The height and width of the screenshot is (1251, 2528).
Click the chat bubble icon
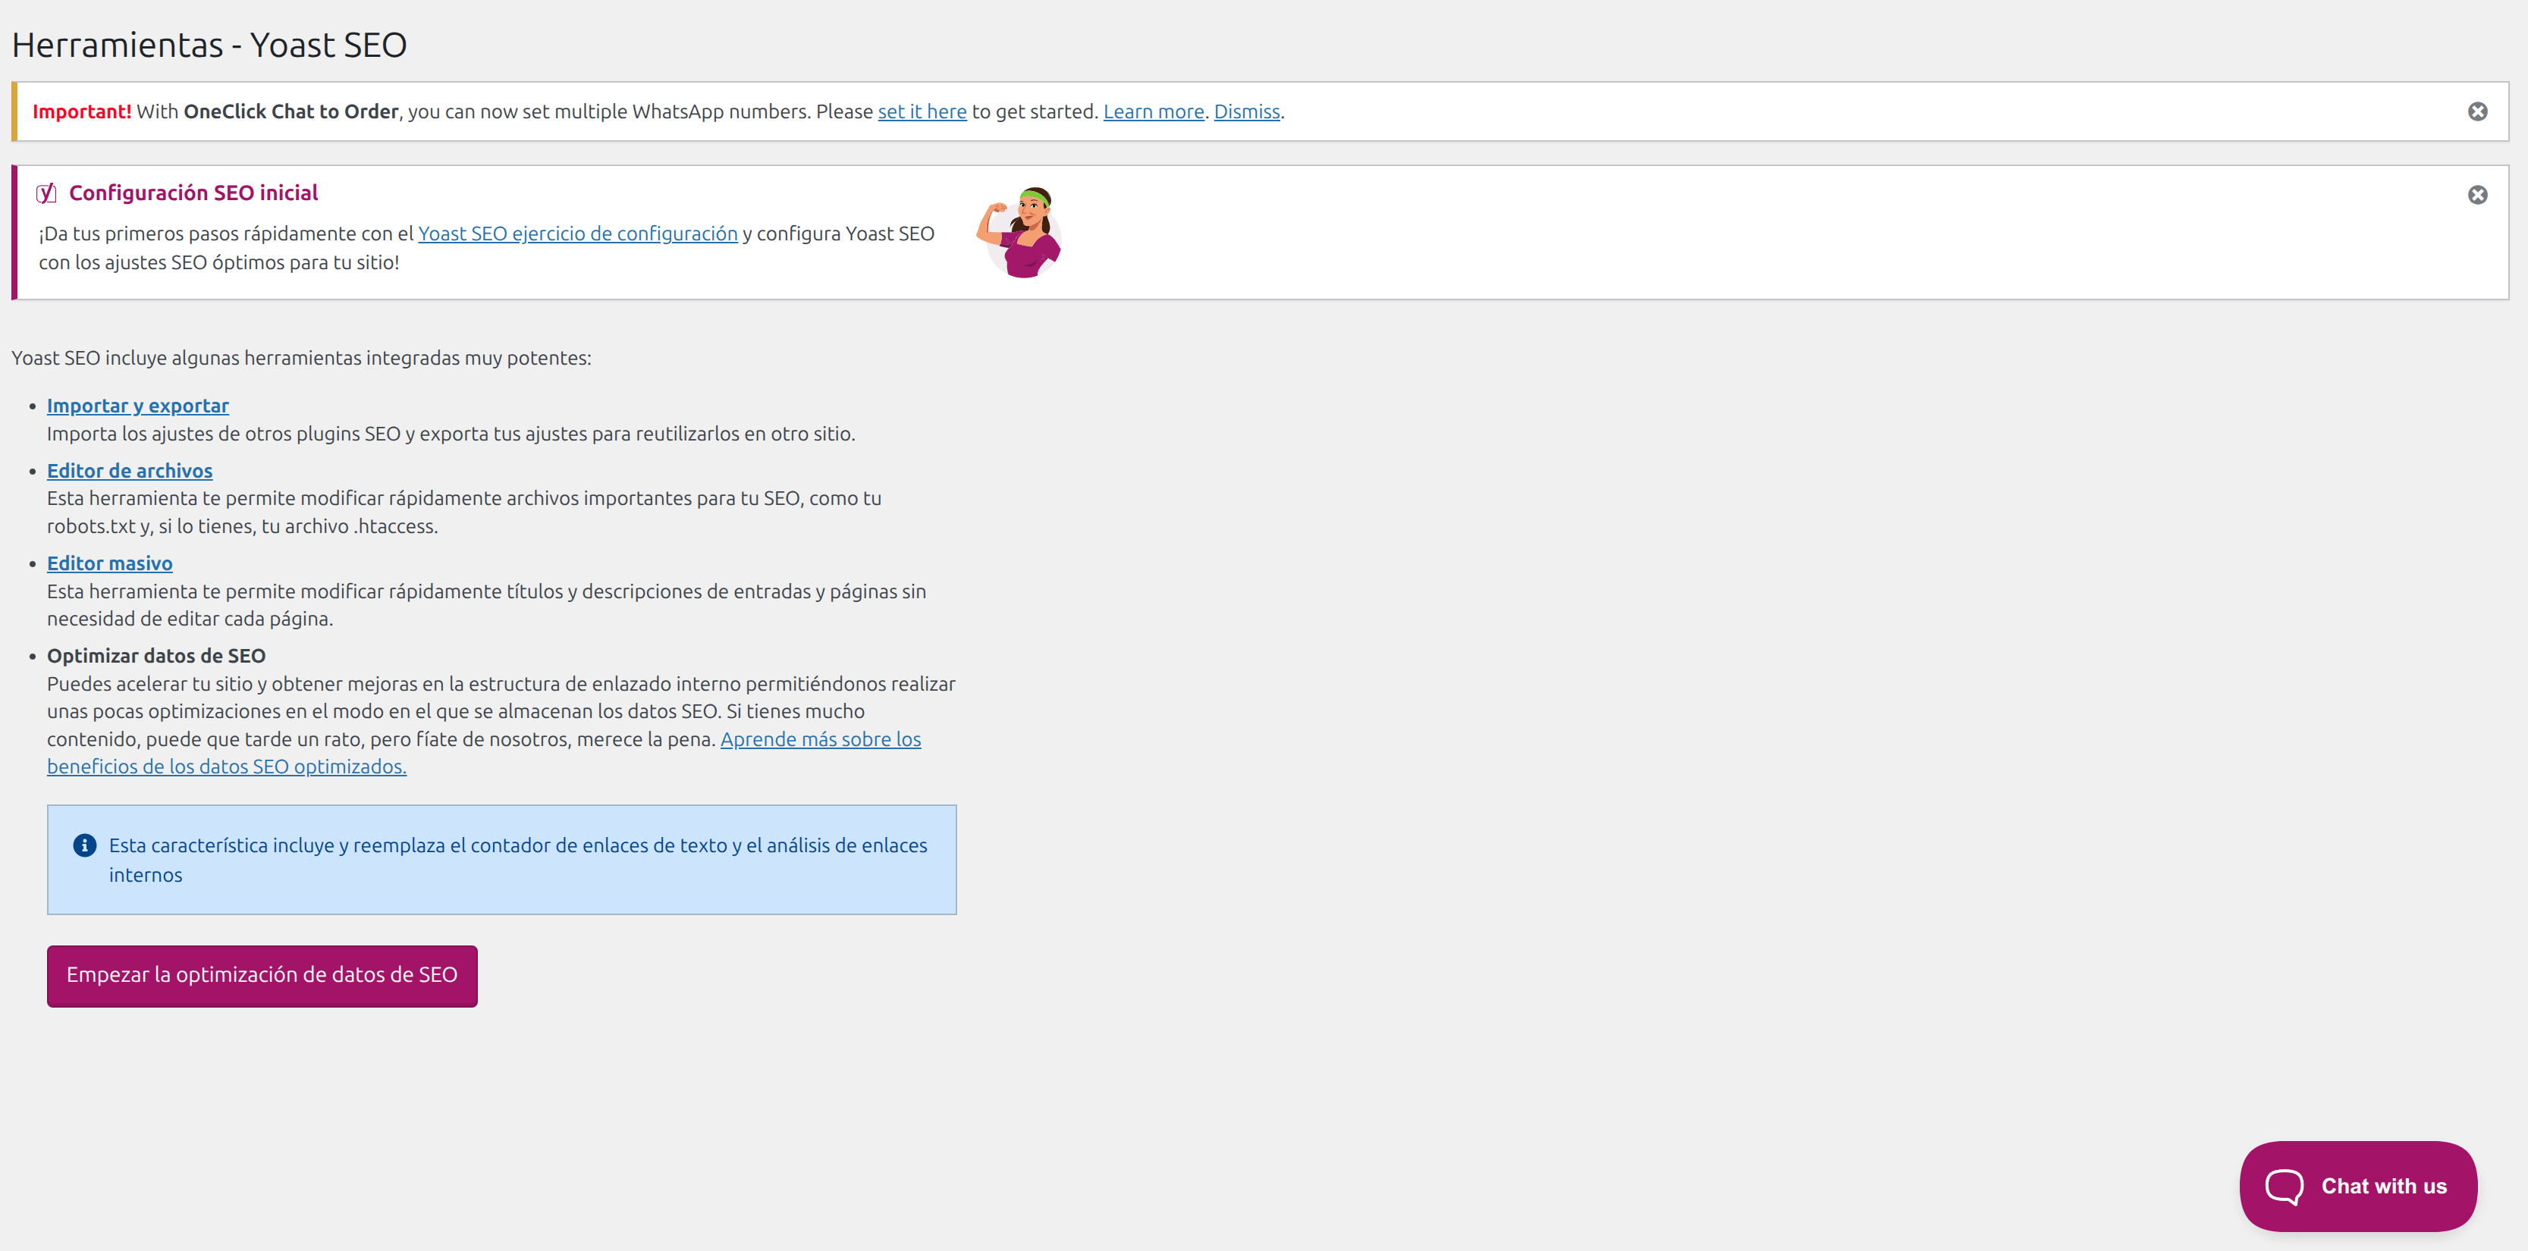tap(2284, 1187)
